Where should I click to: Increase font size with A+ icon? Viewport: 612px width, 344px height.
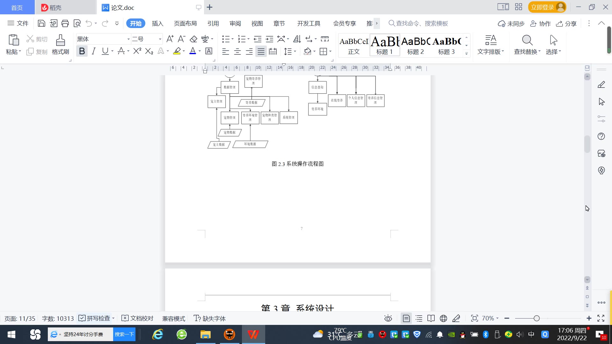(170, 39)
